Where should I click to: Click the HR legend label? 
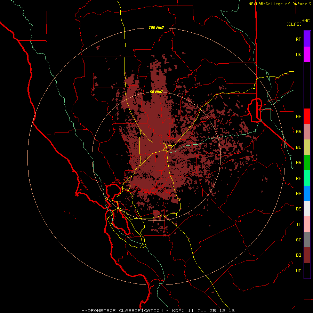[298, 163]
